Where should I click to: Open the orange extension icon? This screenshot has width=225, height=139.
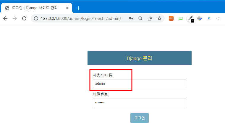[x=171, y=18]
